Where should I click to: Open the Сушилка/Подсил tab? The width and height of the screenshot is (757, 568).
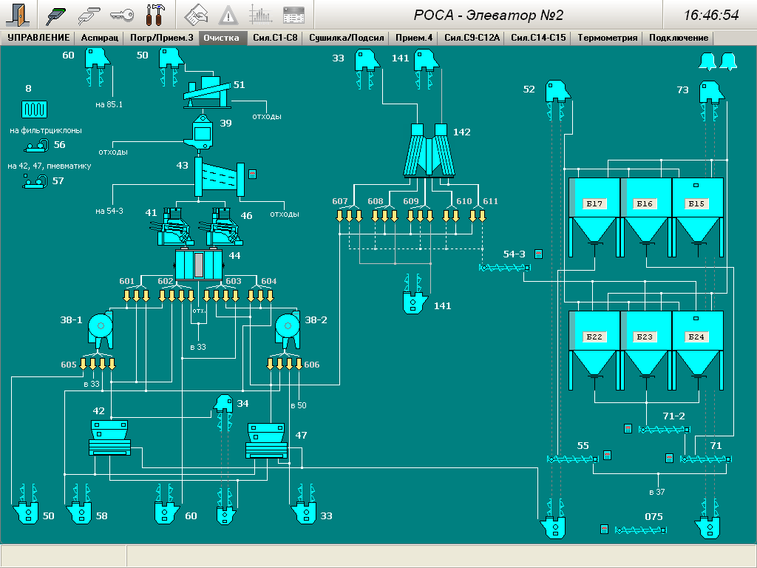pos(346,38)
